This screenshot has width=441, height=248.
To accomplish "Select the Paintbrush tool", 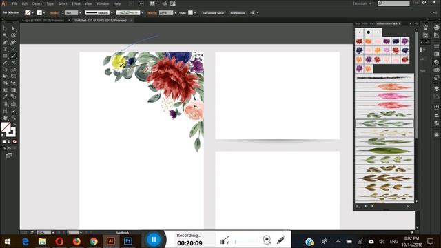I will [x=13, y=56].
